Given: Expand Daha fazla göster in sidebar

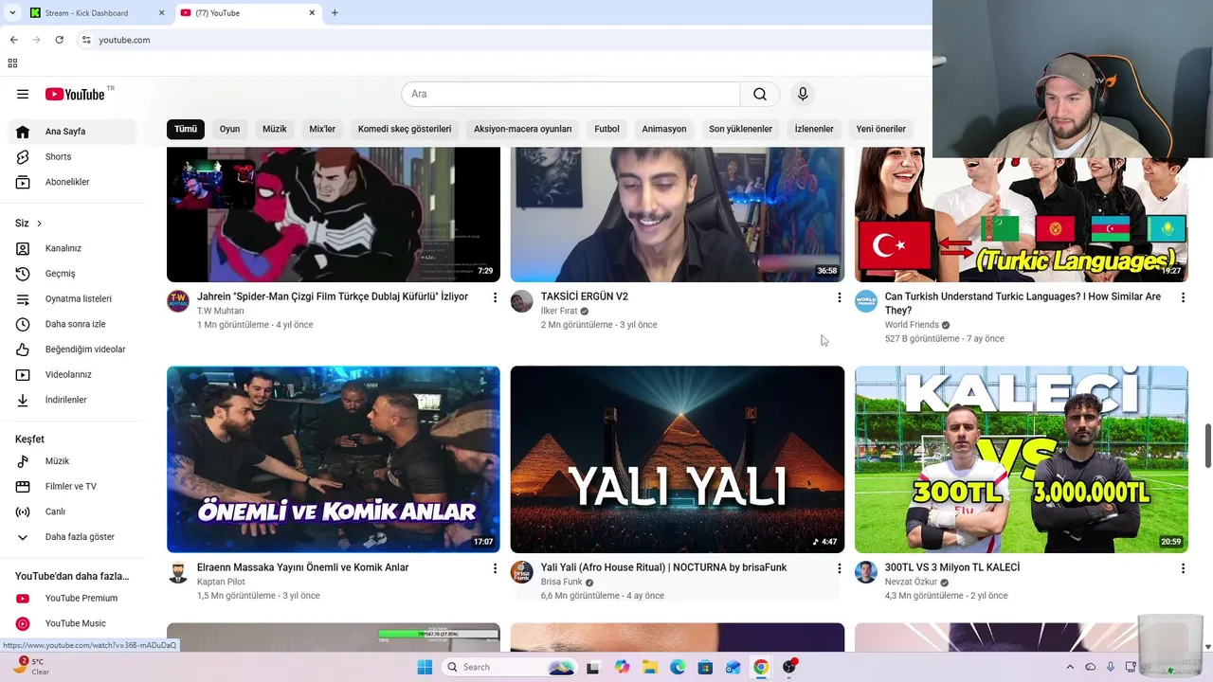Looking at the screenshot, I should point(72,537).
